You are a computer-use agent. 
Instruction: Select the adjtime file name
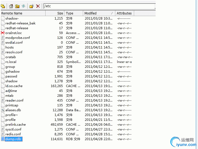[11, 91]
